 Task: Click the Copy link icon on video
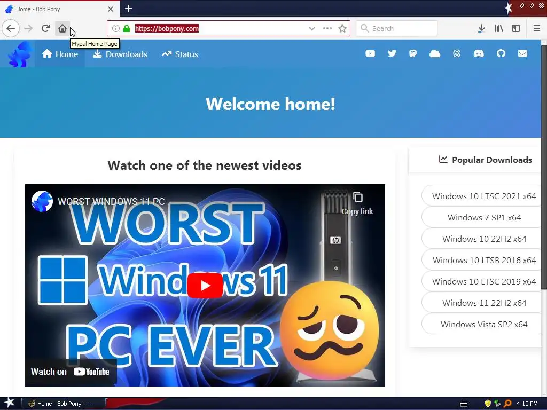357,203
